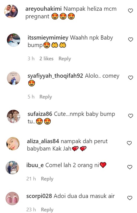Tap heart beside scorpi028's comment

click(130, 198)
